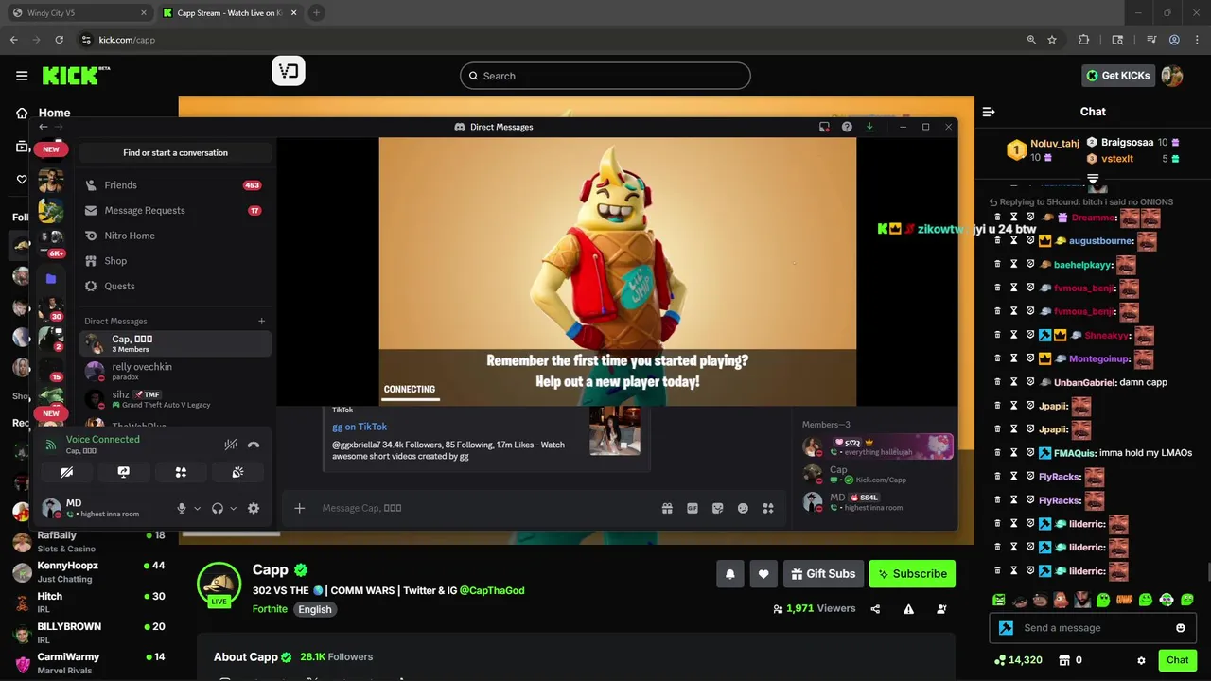Screen dimensions: 1211x681
Task: Open Fortnite category link
Action: (270, 609)
